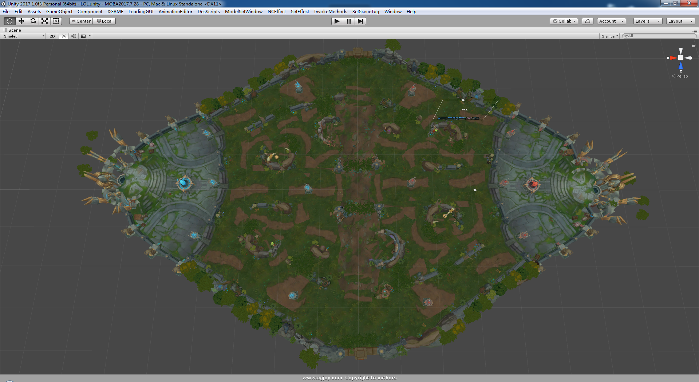
Task: Open the AnimationEditor menu
Action: [175, 12]
